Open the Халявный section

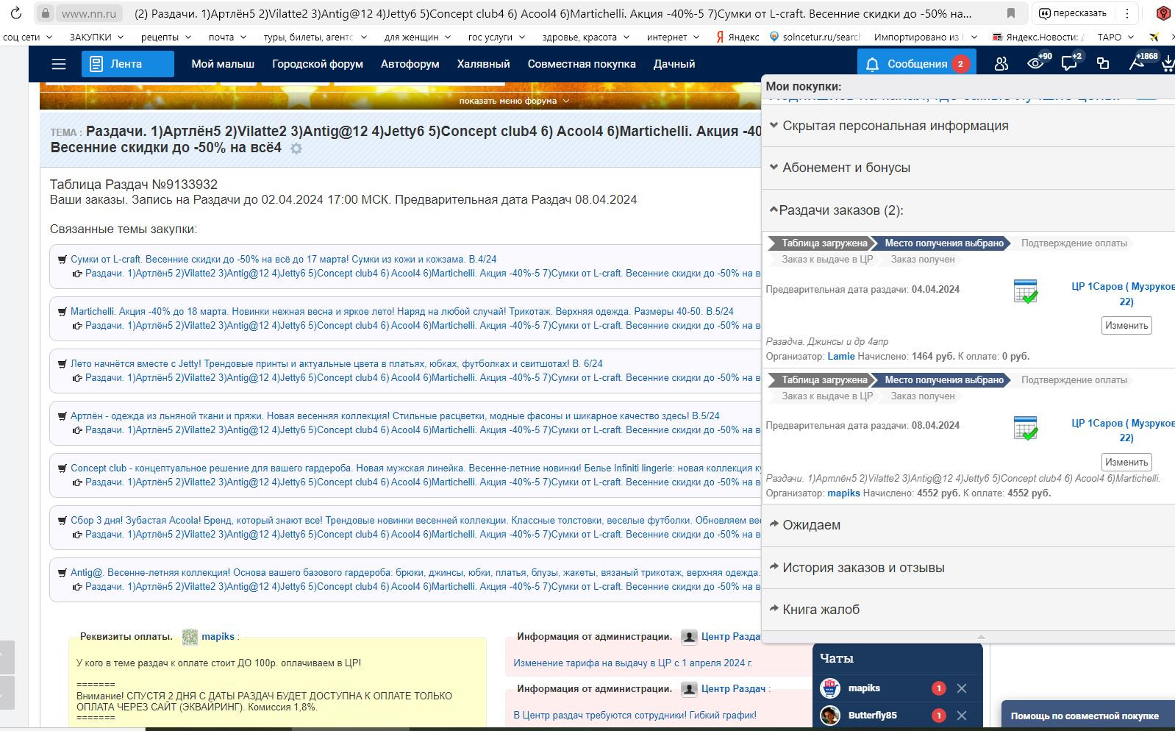(x=484, y=64)
